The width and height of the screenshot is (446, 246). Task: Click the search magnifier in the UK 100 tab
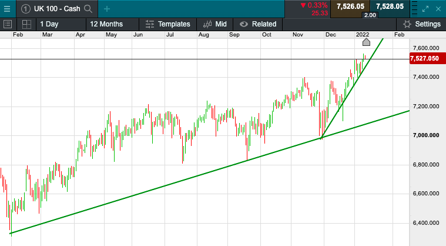pos(88,8)
